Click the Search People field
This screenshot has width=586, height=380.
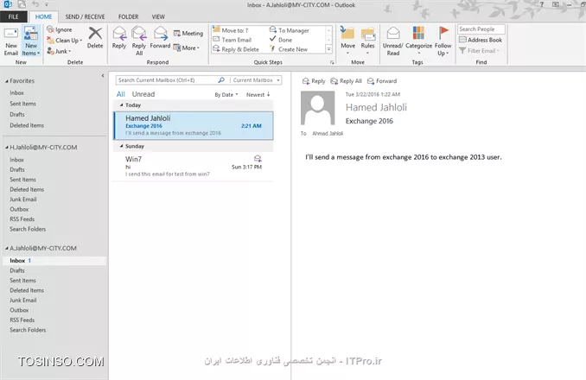[481, 29]
